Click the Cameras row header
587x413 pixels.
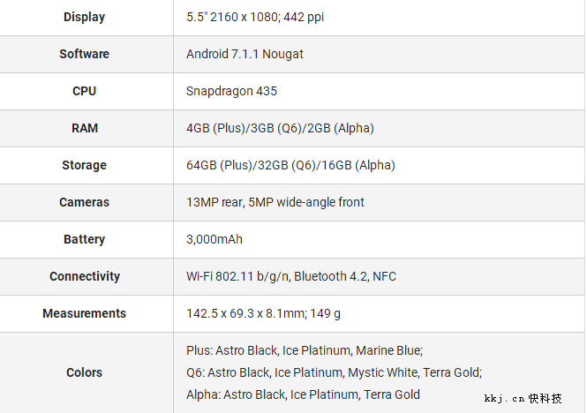point(85,202)
